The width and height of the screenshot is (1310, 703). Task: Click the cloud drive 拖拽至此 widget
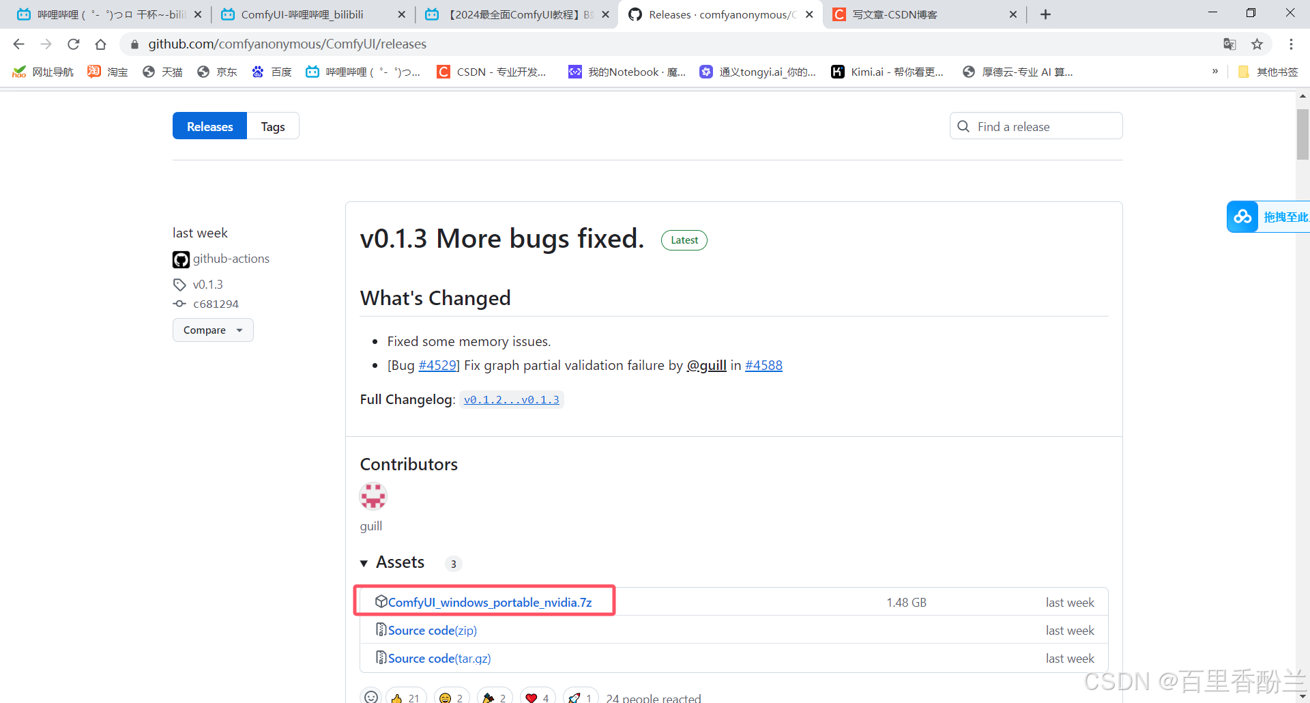[1269, 217]
